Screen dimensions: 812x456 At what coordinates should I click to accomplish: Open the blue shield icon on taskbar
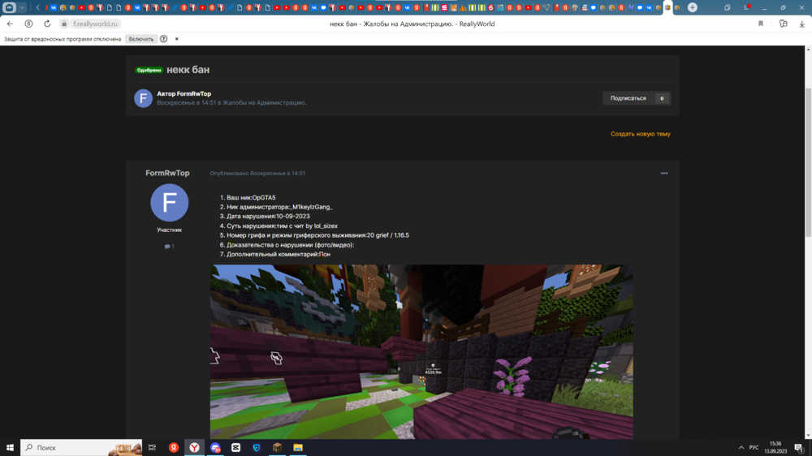(257, 448)
